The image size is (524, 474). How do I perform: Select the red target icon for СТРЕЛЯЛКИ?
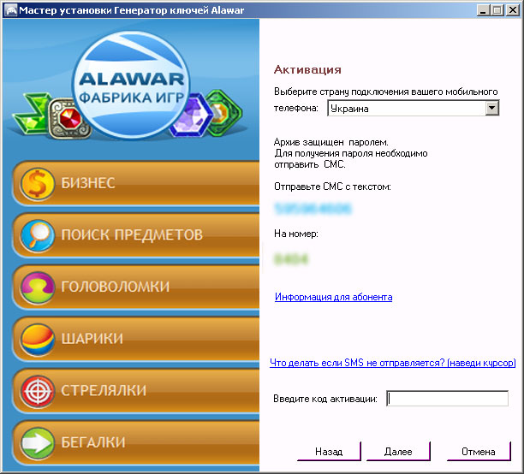coord(37,391)
